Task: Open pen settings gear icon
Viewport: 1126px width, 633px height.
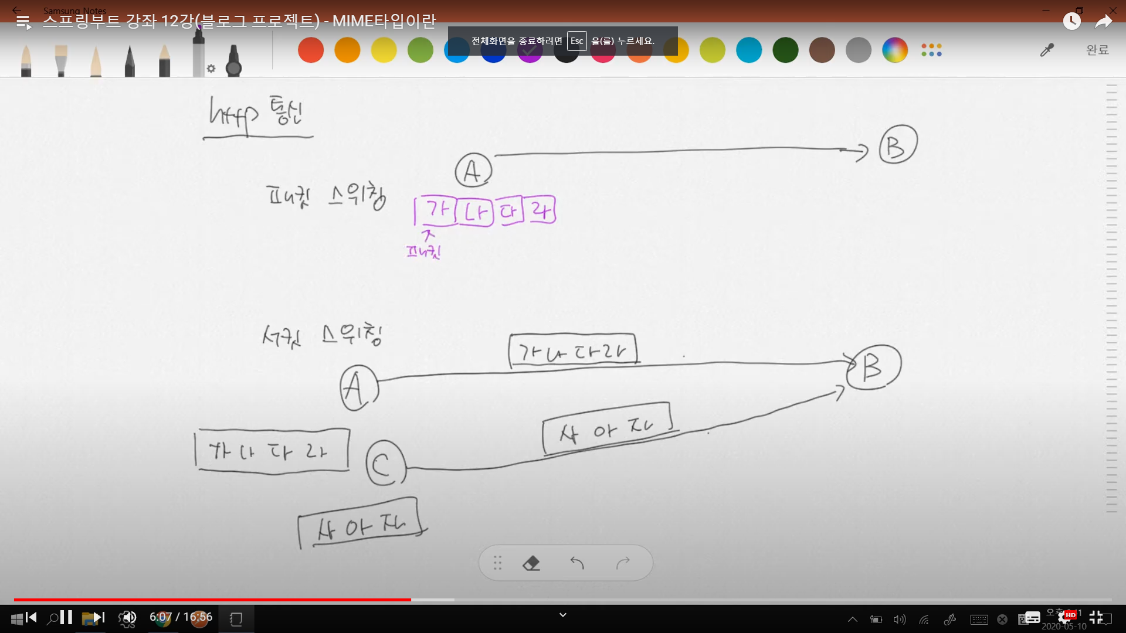Action: (x=211, y=69)
